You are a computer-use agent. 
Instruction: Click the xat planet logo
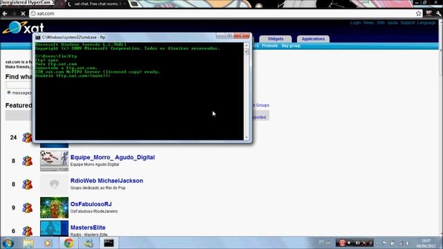pos(23,28)
